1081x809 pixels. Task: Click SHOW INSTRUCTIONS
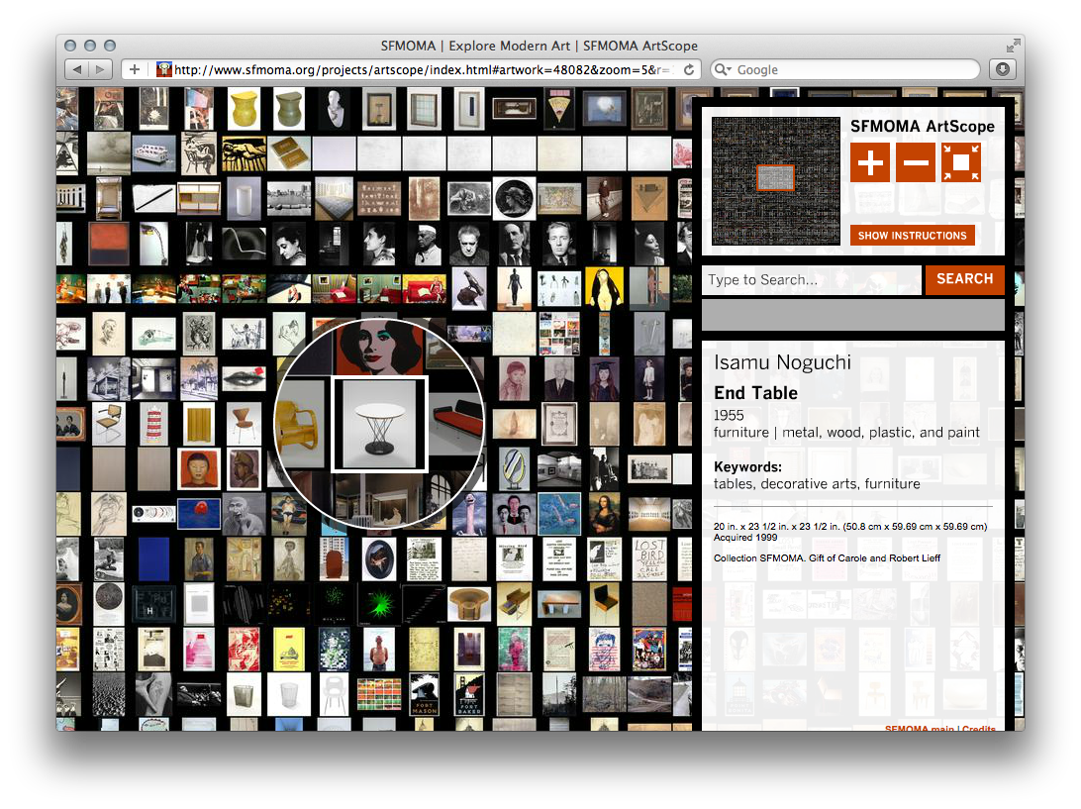912,235
